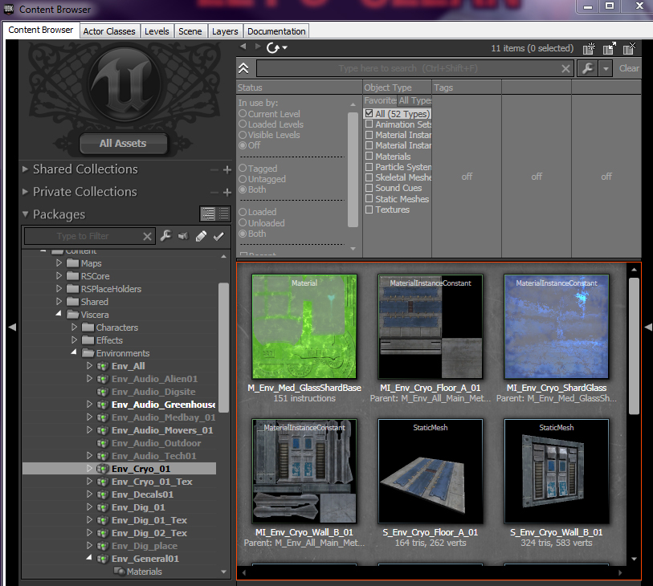Collapse the left panel with the arrow
653x586 pixels.
pyautogui.click(x=12, y=328)
